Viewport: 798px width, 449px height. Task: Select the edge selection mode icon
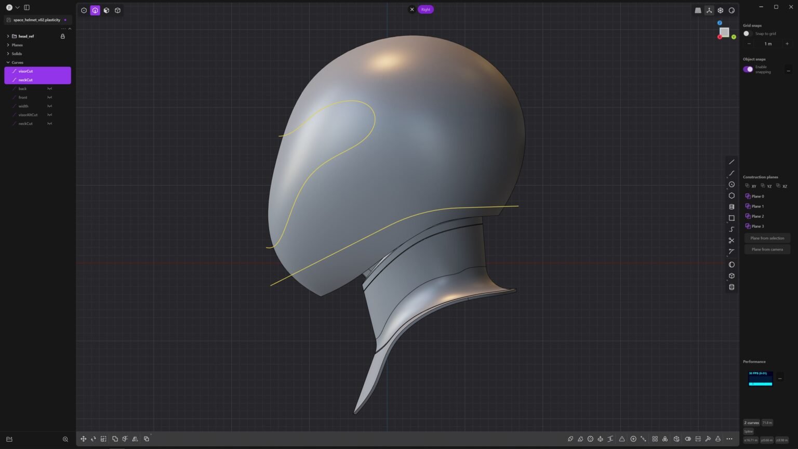(x=95, y=10)
